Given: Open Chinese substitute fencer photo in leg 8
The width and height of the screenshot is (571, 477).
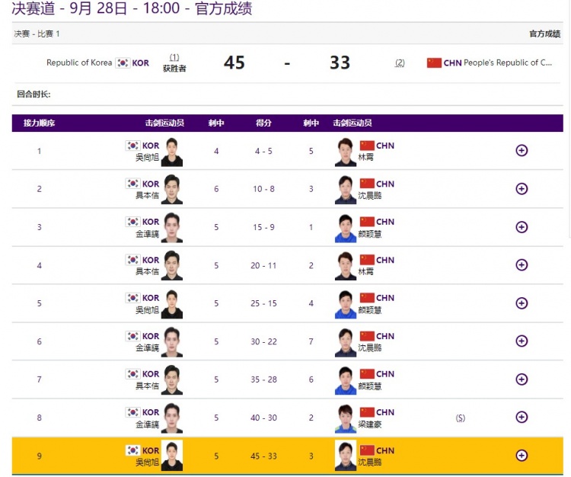Looking at the screenshot, I should [x=345, y=418].
